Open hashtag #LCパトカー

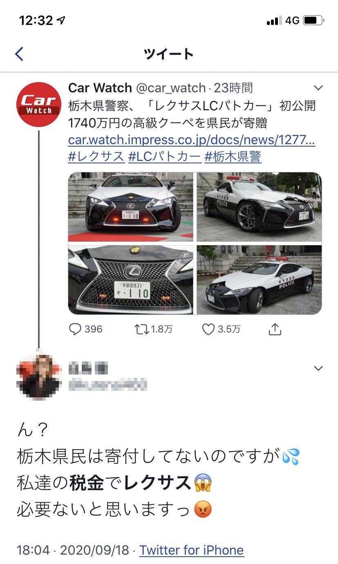coord(165,156)
